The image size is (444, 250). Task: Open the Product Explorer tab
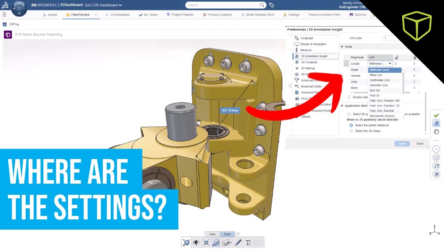pyautogui.click(x=217, y=15)
